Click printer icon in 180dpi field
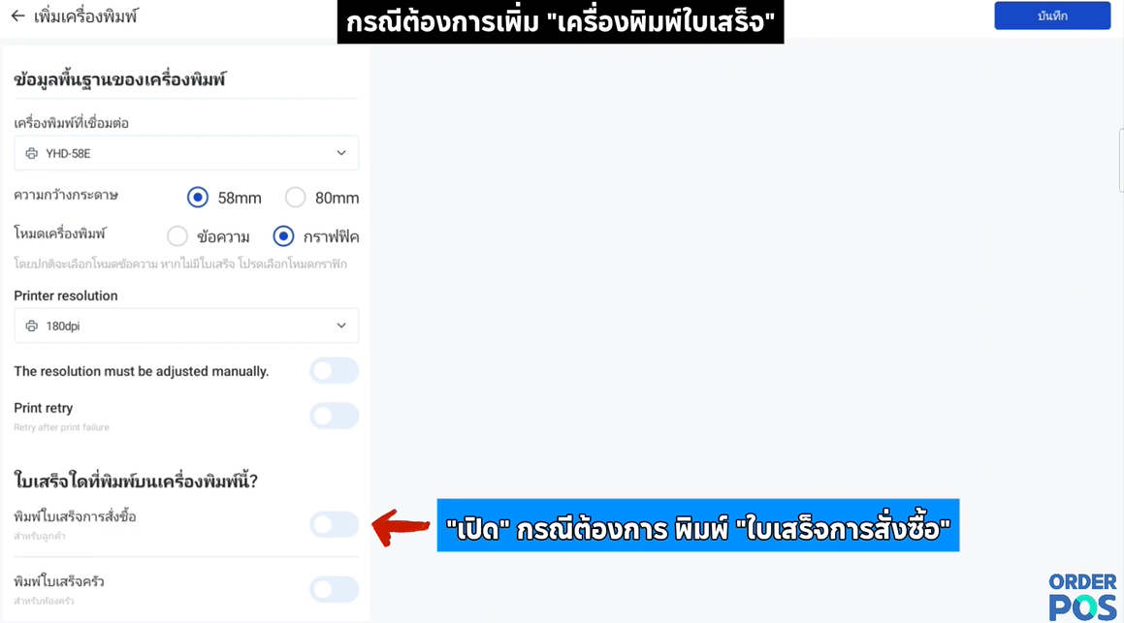The width and height of the screenshot is (1124, 623). 32,326
